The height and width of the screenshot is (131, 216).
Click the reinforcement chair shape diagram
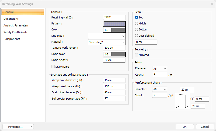[x=182, y=101]
